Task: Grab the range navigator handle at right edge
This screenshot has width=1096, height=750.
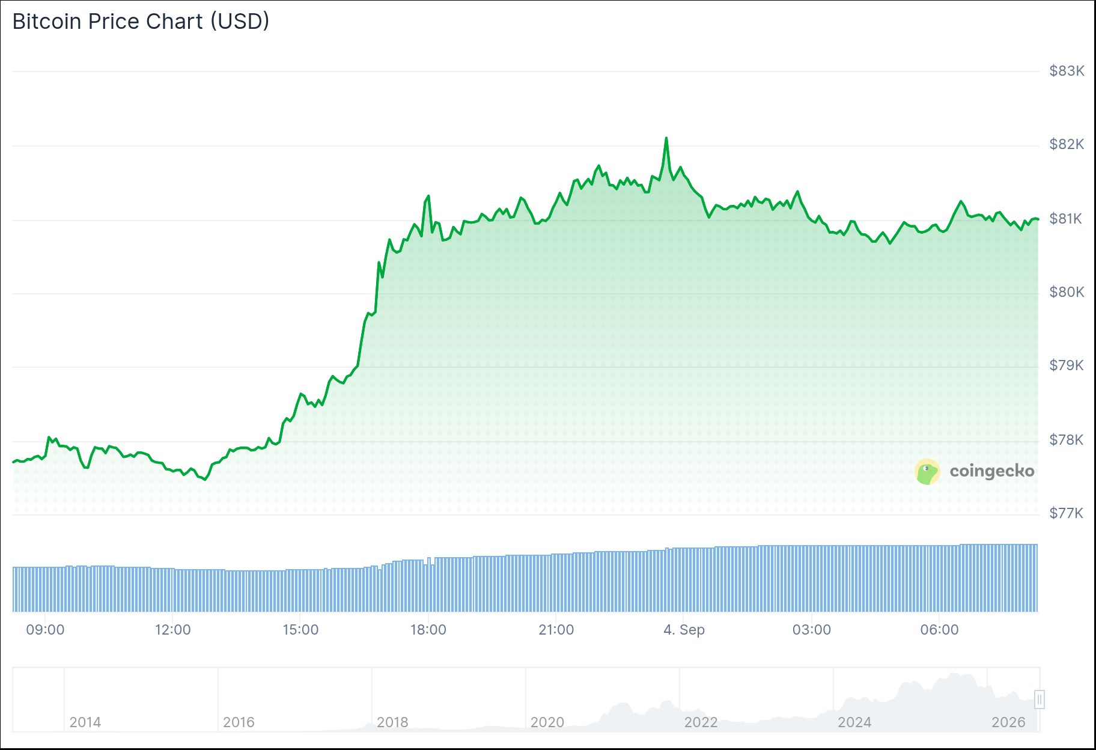Action: pos(1040,700)
